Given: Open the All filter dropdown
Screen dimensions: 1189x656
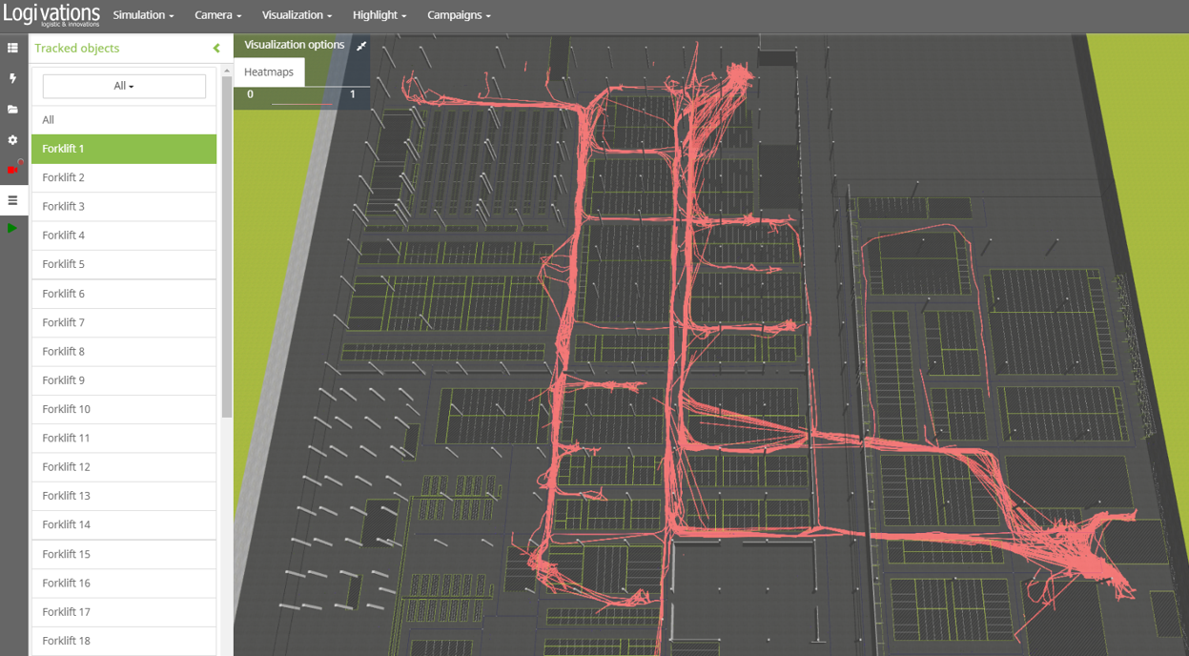Looking at the screenshot, I should (x=124, y=86).
